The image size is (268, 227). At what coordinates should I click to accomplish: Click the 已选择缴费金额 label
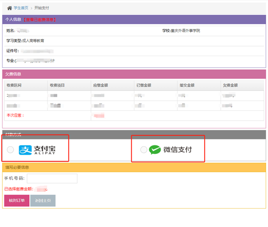coord(19,189)
